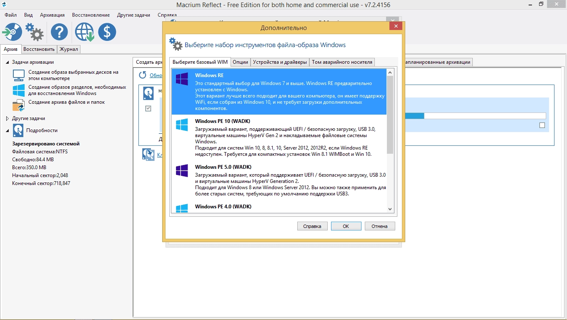Image resolution: width=567 pixels, height=320 pixels.
Task: Click the Свободно:84.4 MB value
Action: (33, 160)
